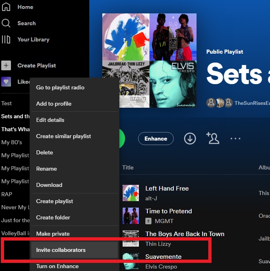
Task: Open Search in the sidebar
Action: click(27, 23)
